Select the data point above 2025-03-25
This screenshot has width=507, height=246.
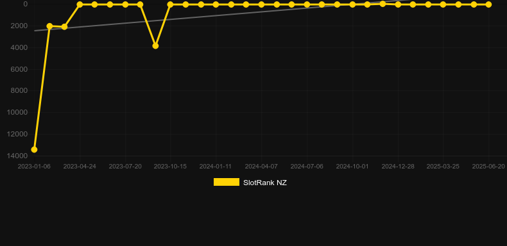(443, 4)
